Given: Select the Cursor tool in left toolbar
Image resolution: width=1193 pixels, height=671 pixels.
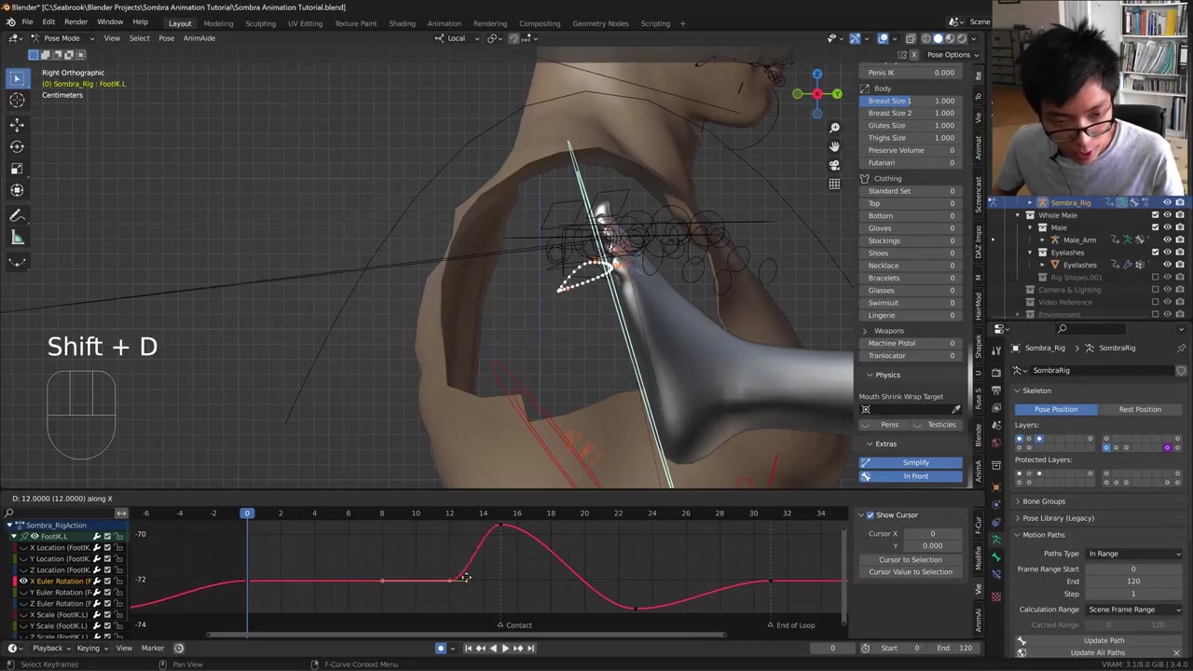Looking at the screenshot, I should tap(17, 101).
